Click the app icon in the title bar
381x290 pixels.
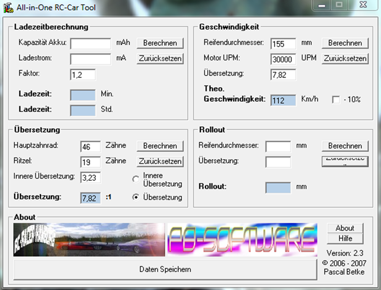point(8,6)
